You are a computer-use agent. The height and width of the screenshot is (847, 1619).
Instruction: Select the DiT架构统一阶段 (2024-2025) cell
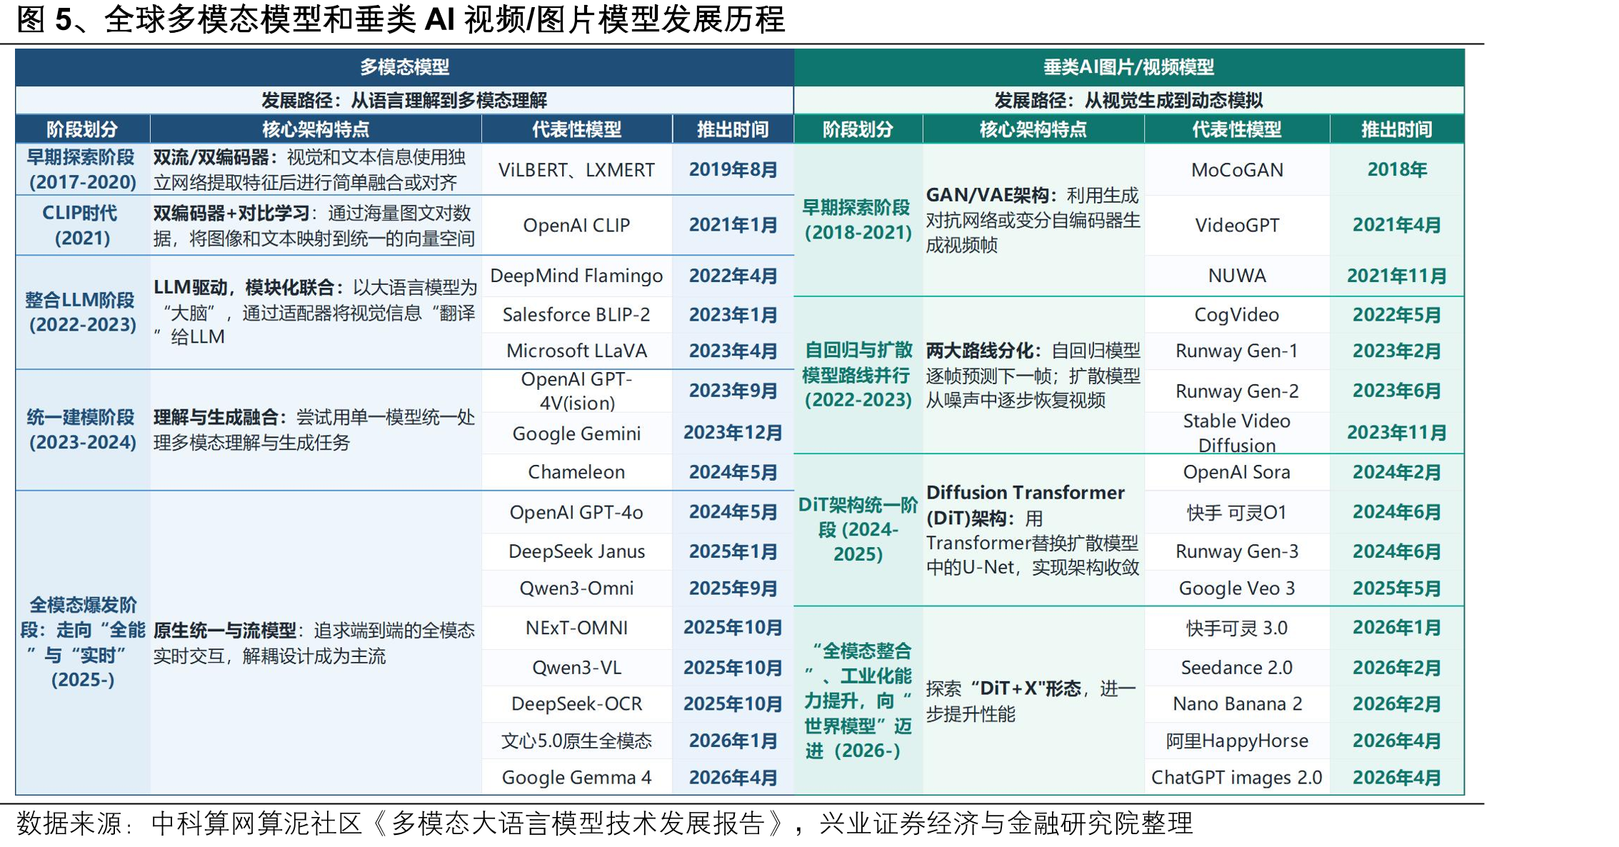tap(858, 530)
